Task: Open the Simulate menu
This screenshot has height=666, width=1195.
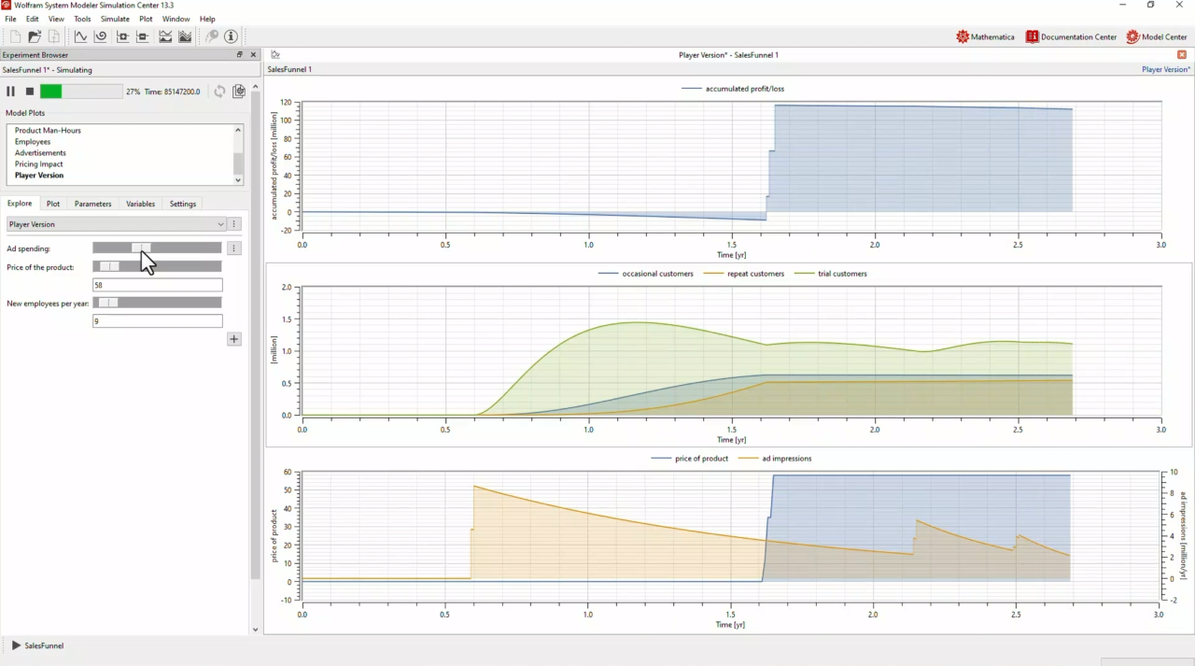Action: click(x=115, y=19)
